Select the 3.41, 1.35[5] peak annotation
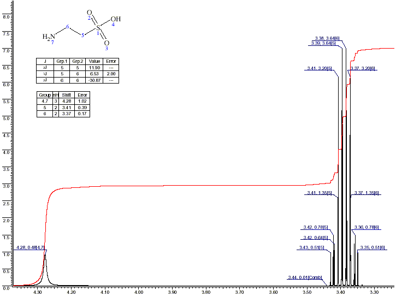Screen dimensions: 396x296 (x=319, y=193)
